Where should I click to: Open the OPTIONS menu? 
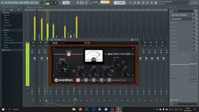(x=26, y=2)
